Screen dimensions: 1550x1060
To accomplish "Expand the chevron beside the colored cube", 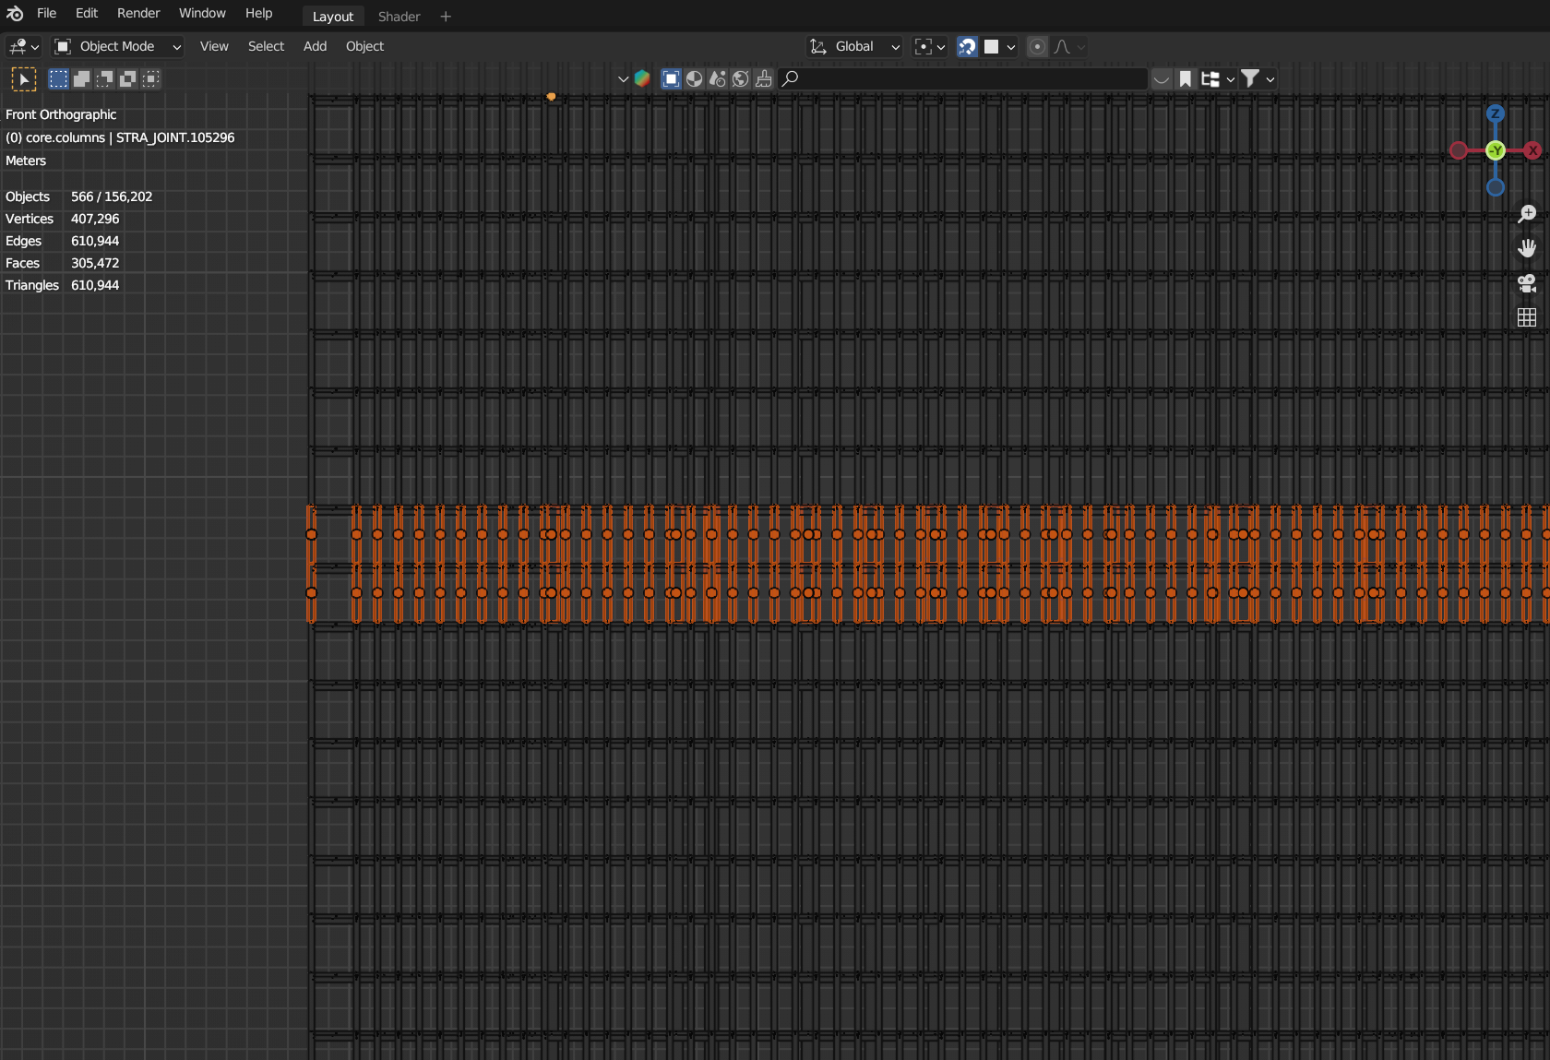I will point(623,79).
